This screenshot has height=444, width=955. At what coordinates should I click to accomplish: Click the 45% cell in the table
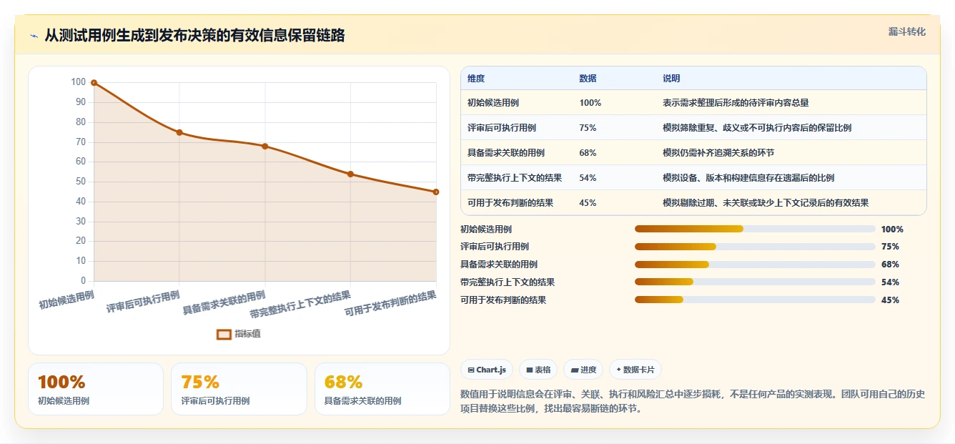coord(588,203)
